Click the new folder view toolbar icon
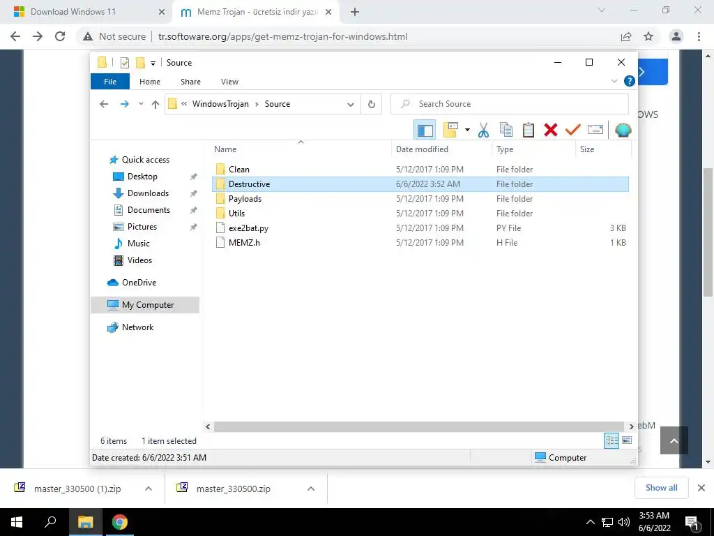The image size is (714, 536). click(x=450, y=131)
